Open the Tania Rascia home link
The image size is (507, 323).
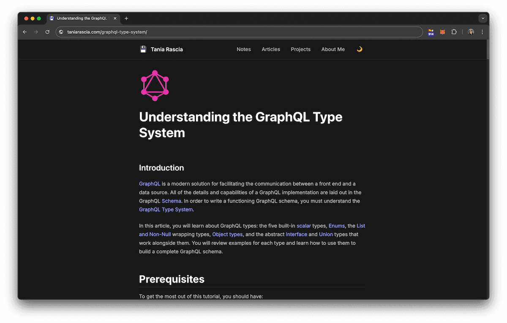[x=166, y=49]
